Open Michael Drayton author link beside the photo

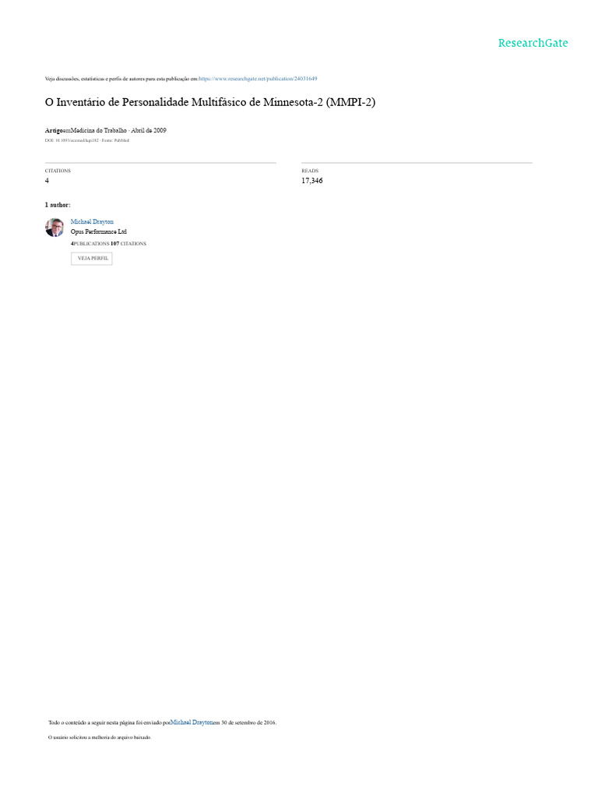[92, 222]
